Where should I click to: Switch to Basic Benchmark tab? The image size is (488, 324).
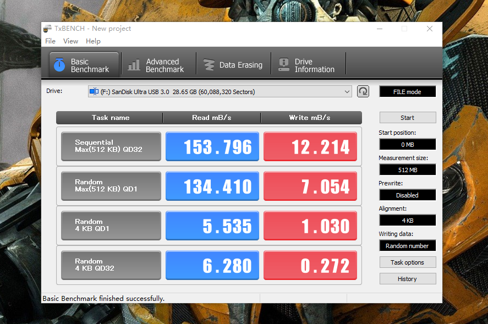coord(84,65)
